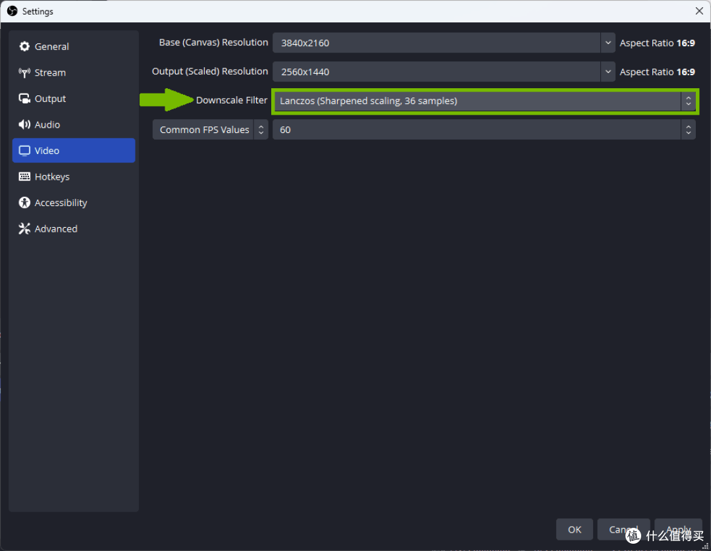The height and width of the screenshot is (551, 711).
Task: Click inside the Output Resolution field
Action: click(x=441, y=71)
